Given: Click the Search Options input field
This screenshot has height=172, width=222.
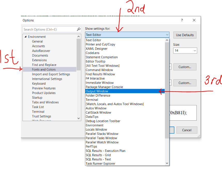Looking at the screenshot, I should (x=52, y=29).
